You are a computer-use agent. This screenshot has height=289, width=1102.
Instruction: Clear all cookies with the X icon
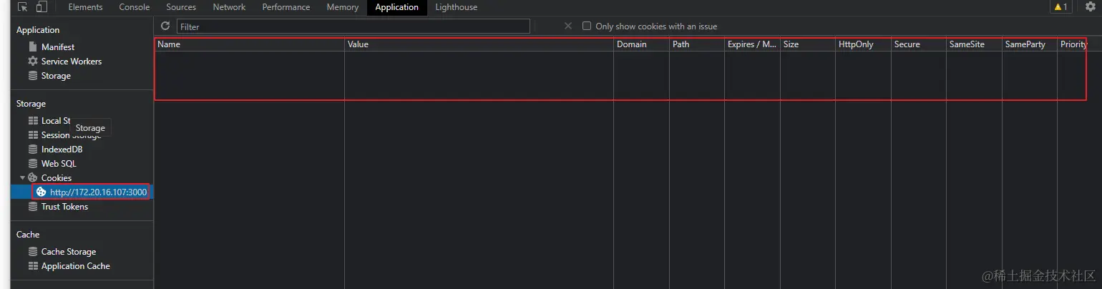(568, 26)
